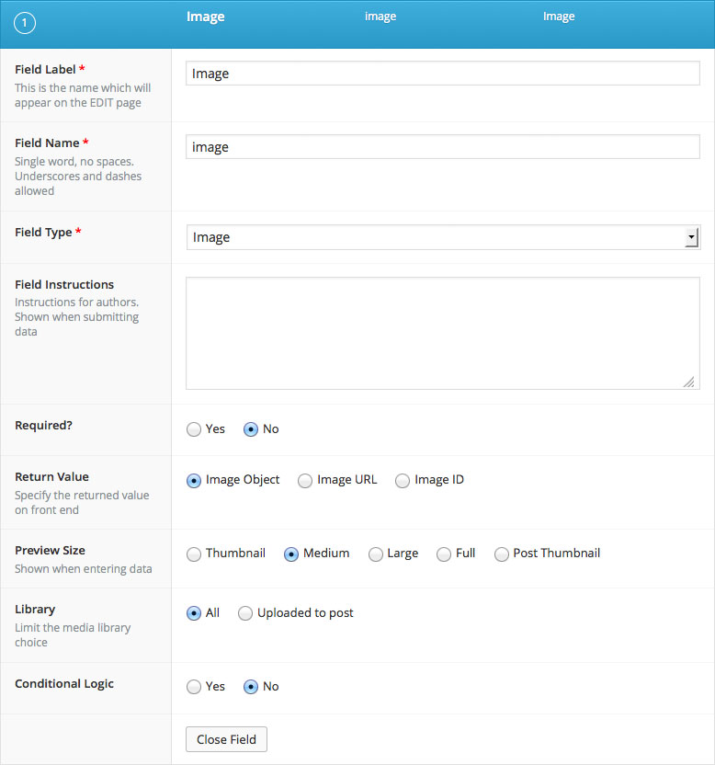Limit Library to Uploaded to post
The height and width of the screenshot is (765, 715).
[244, 613]
